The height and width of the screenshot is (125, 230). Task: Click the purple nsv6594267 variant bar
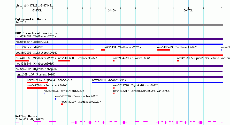119,39
